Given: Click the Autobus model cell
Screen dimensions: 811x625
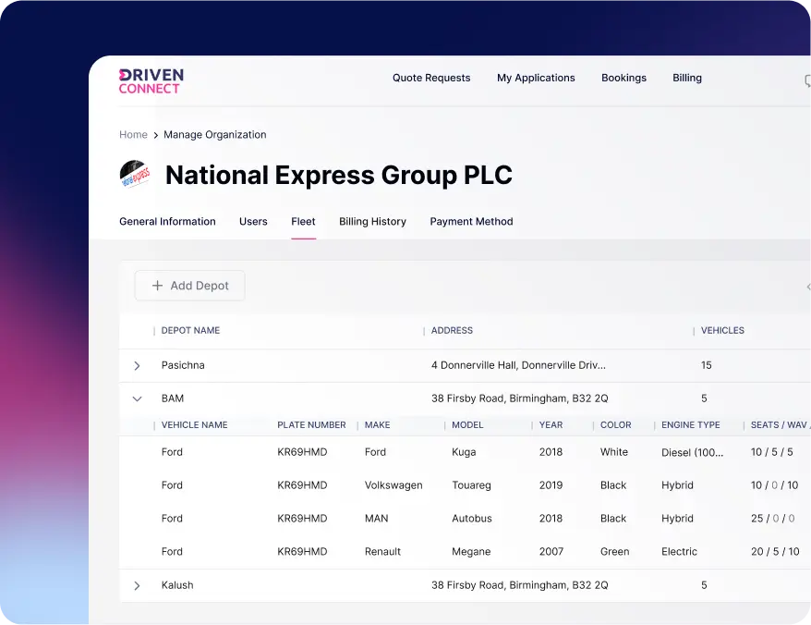Looking at the screenshot, I should pyautogui.click(x=472, y=519).
